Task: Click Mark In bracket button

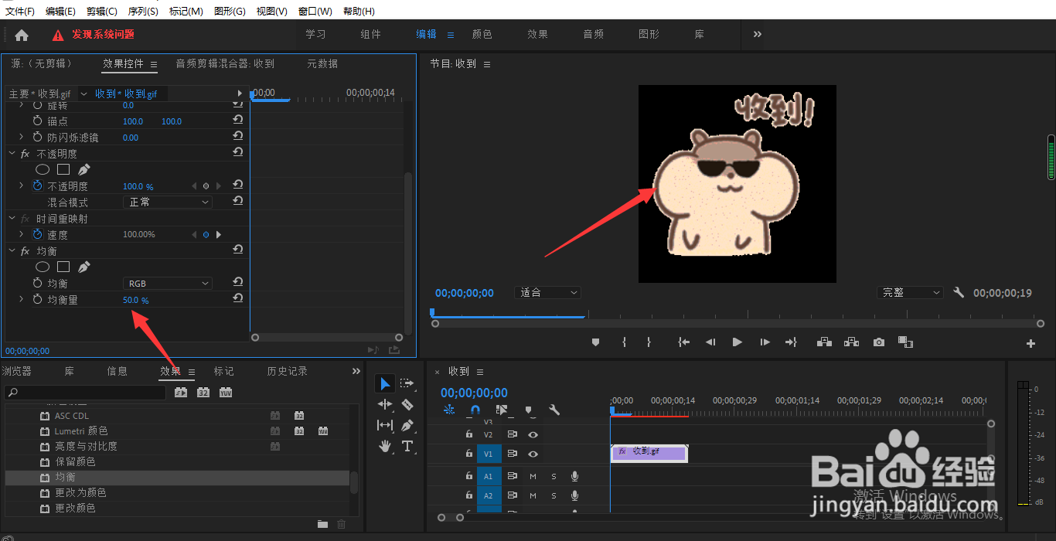Action: coord(624,342)
